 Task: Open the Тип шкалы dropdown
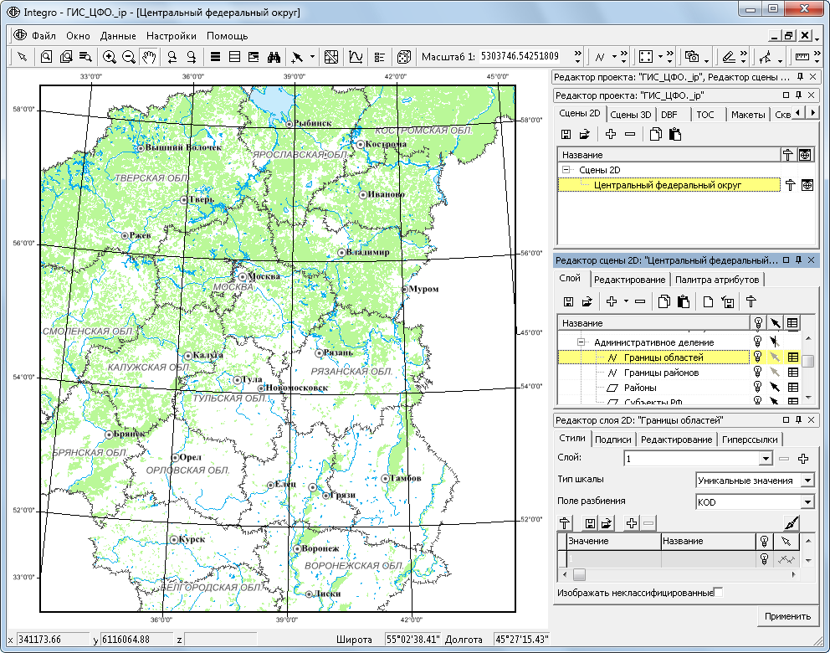point(807,481)
